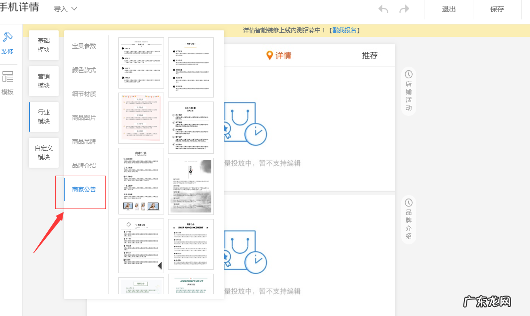This screenshot has height=316, width=530.
Task: Select the 基础模块 module category
Action: pyautogui.click(x=43, y=45)
